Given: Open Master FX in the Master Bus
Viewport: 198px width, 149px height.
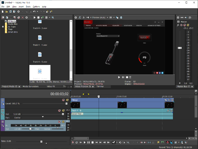Looking at the screenshot, I should [178, 25].
